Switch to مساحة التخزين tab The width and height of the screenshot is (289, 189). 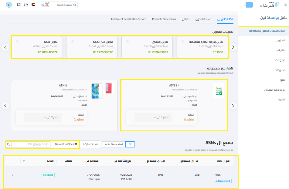click(x=203, y=19)
